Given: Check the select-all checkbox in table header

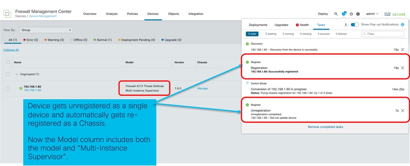Looking at the screenshot, I should click(x=8, y=62).
